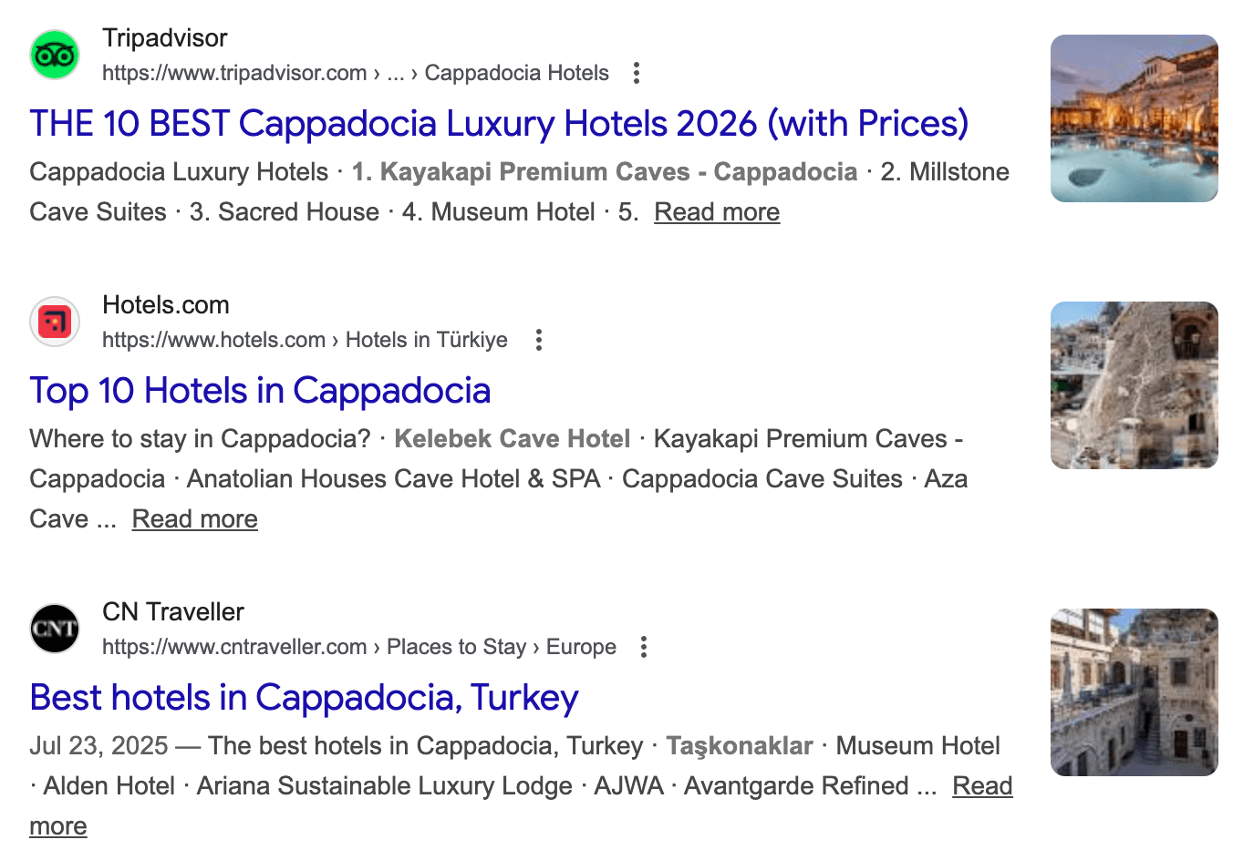Click the hotels.com Hotels in Türkiye URL

click(x=305, y=340)
